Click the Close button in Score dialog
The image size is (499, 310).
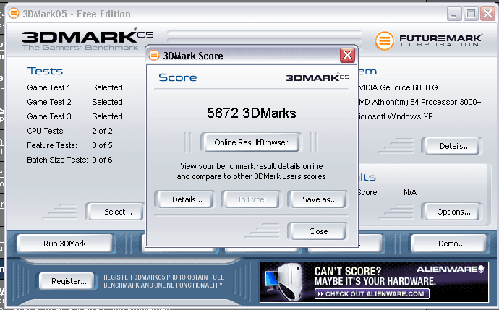[x=318, y=231]
